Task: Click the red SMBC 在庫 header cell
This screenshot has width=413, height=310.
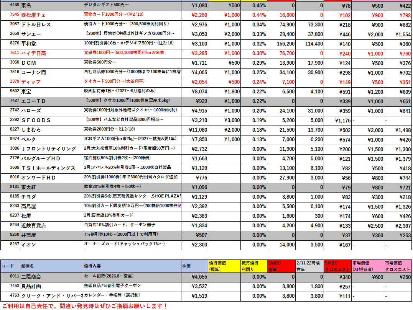Action: (x=281, y=266)
